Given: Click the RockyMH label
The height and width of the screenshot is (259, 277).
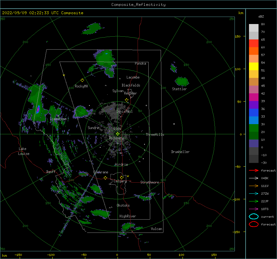Looking at the screenshot, I should (81, 86).
